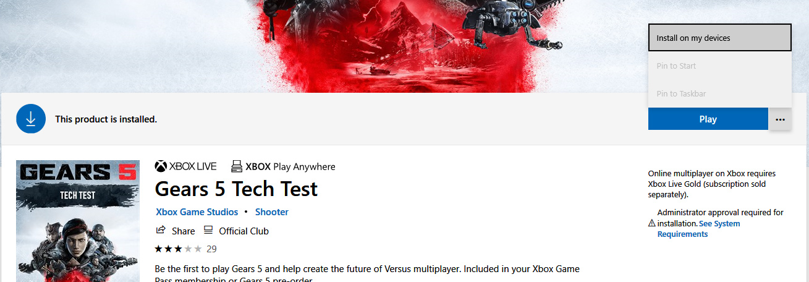809x282 pixels.
Task: Click the Xbox Live sphere logo
Action: click(161, 166)
